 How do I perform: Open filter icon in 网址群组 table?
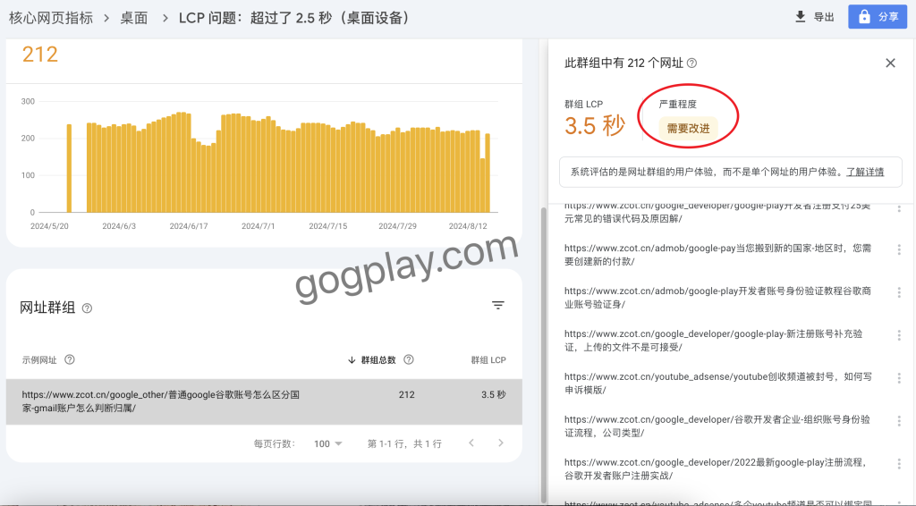pyautogui.click(x=497, y=305)
